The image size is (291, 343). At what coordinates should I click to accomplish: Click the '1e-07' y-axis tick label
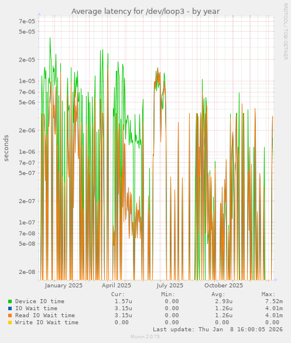(27, 222)
